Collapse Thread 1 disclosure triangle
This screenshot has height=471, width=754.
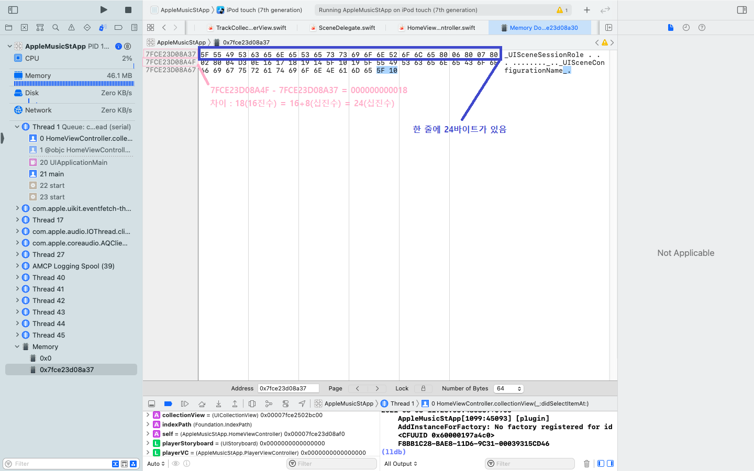coord(17,127)
